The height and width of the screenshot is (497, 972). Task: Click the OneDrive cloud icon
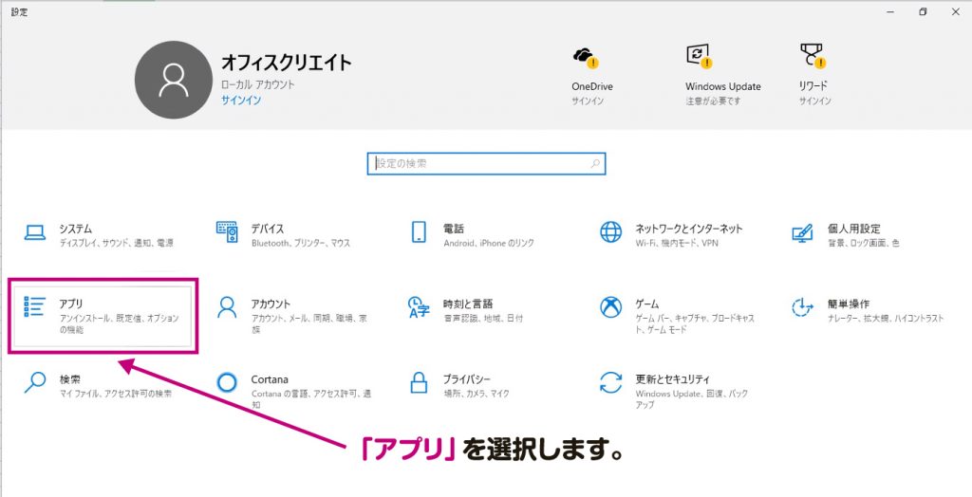[x=586, y=57]
